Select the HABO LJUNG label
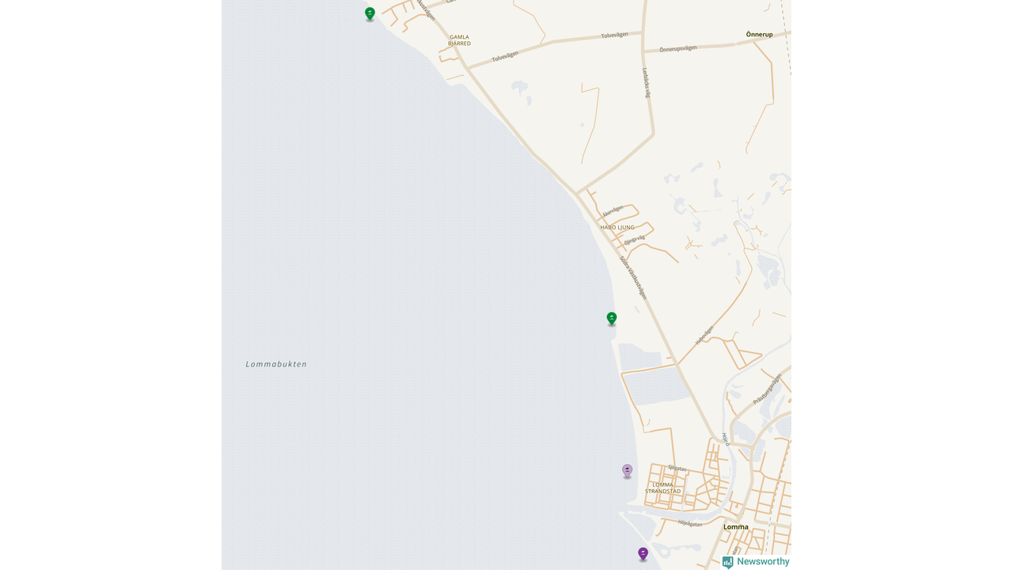Image resolution: width=1013 pixels, height=570 pixels. (617, 227)
